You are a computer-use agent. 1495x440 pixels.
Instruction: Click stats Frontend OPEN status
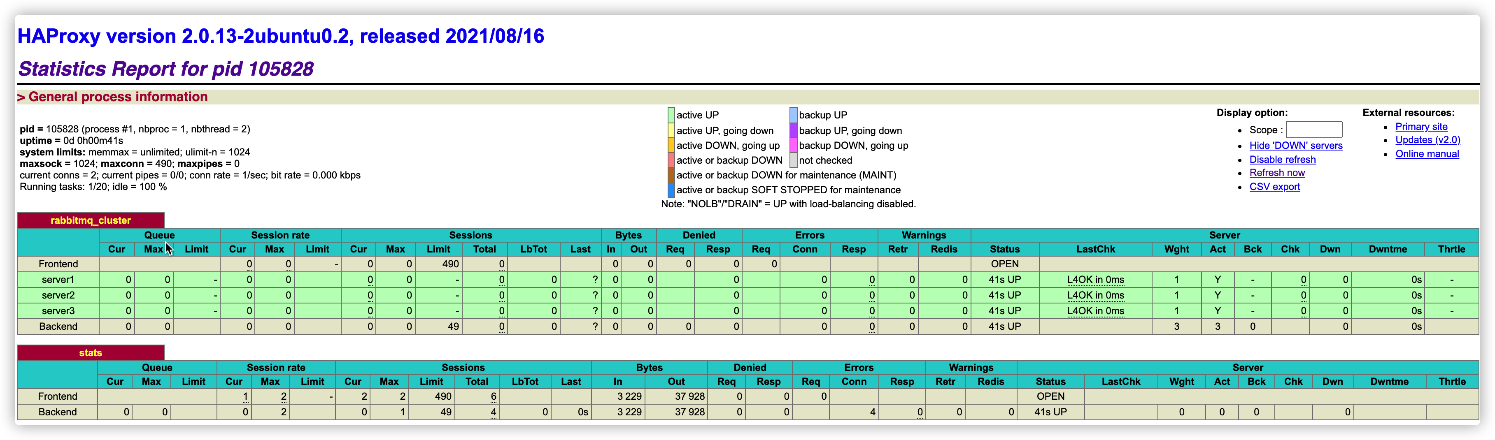(x=1050, y=396)
